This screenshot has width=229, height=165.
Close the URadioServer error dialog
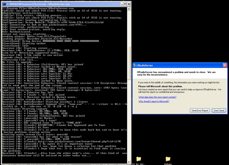(225, 65)
